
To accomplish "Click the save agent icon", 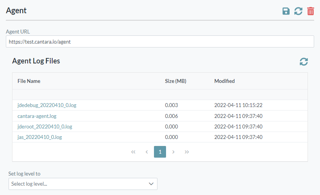I will [286, 11].
